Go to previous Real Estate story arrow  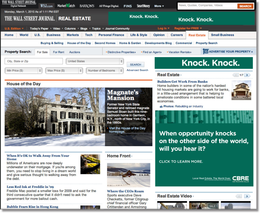pyautogui.click(x=235, y=75)
